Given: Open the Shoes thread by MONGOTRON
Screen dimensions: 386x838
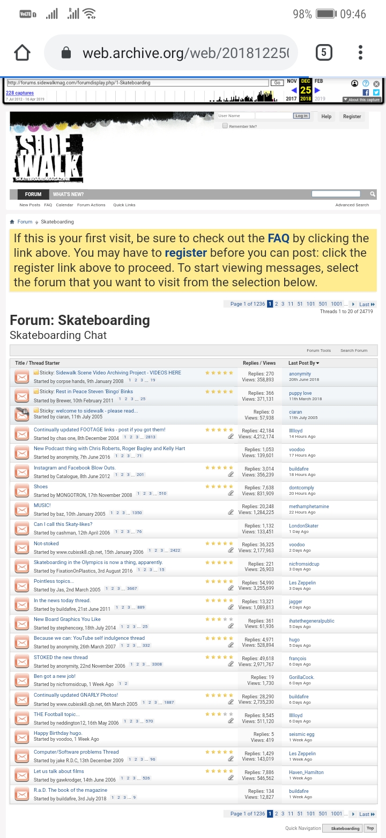Looking at the screenshot, I should click(x=41, y=487).
